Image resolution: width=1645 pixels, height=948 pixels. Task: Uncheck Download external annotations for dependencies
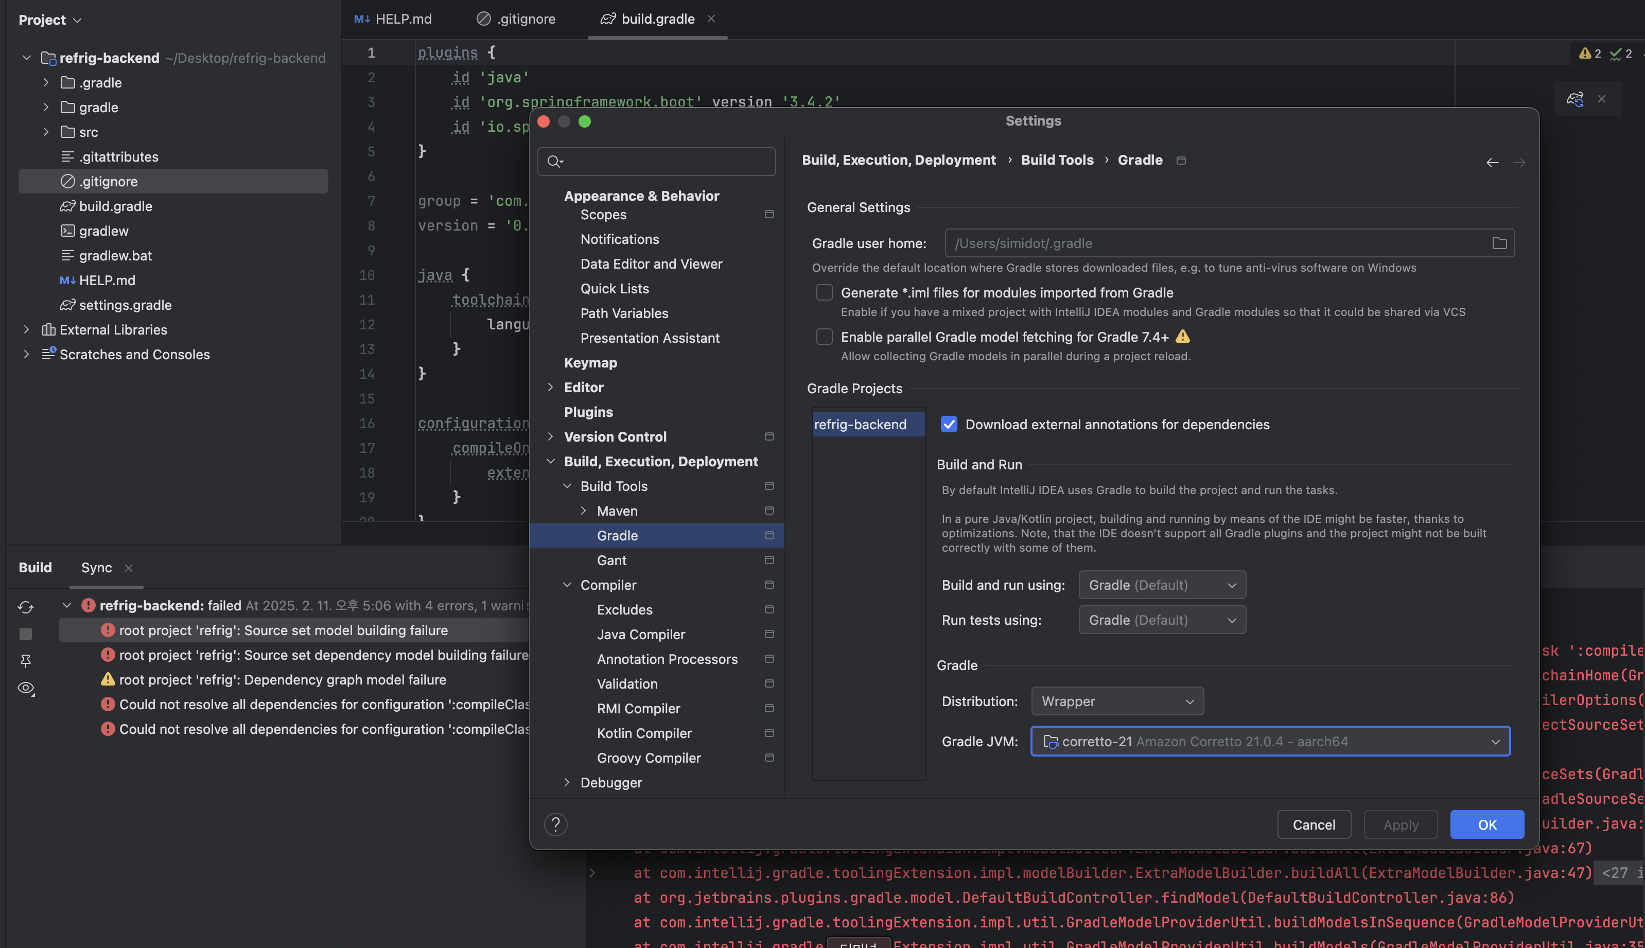tap(949, 425)
